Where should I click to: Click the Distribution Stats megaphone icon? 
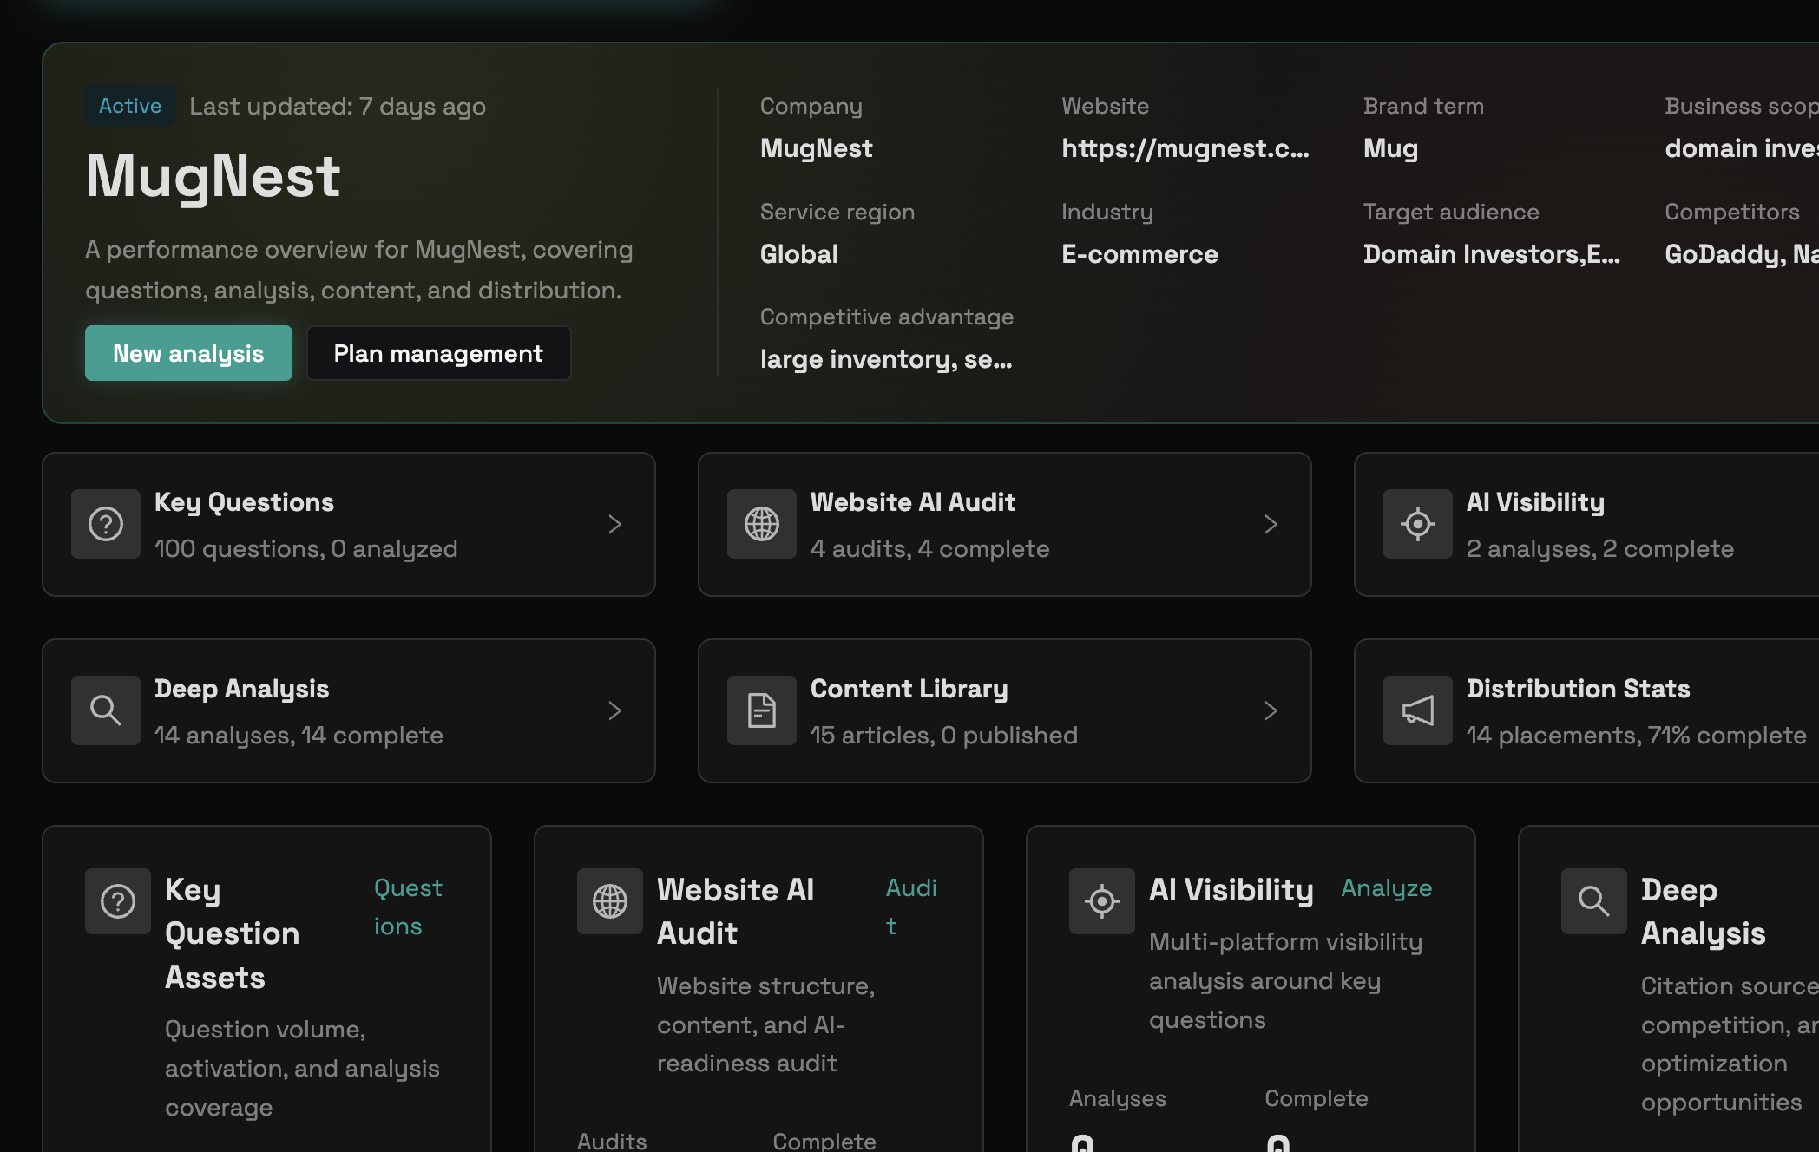(x=1418, y=710)
